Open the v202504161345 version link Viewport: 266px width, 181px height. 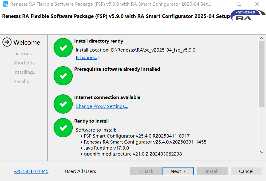click(x=31, y=171)
